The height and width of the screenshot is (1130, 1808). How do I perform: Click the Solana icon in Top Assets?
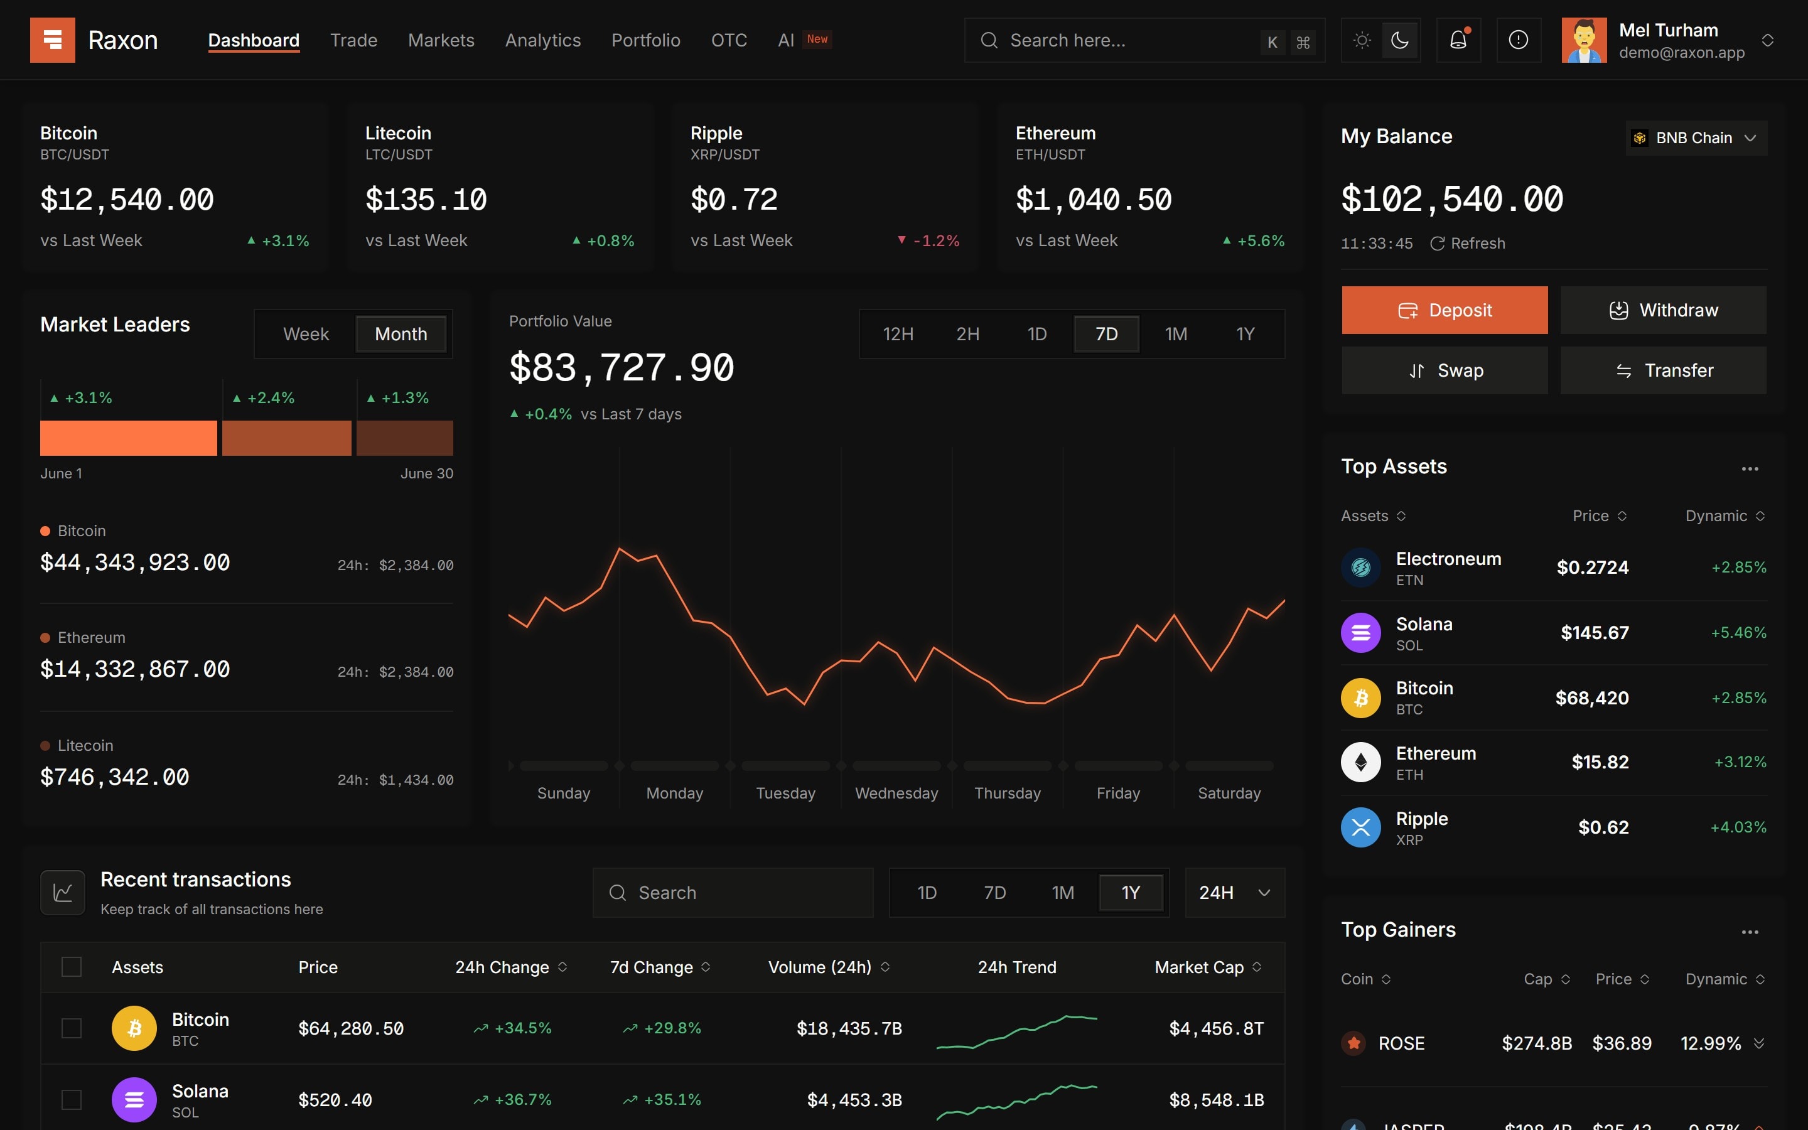[1360, 632]
